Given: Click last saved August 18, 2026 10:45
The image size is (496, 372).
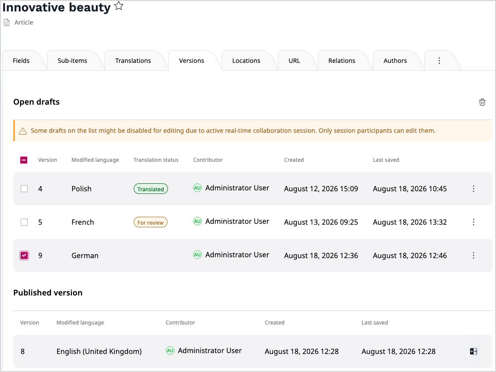Looking at the screenshot, I should 410,189.
